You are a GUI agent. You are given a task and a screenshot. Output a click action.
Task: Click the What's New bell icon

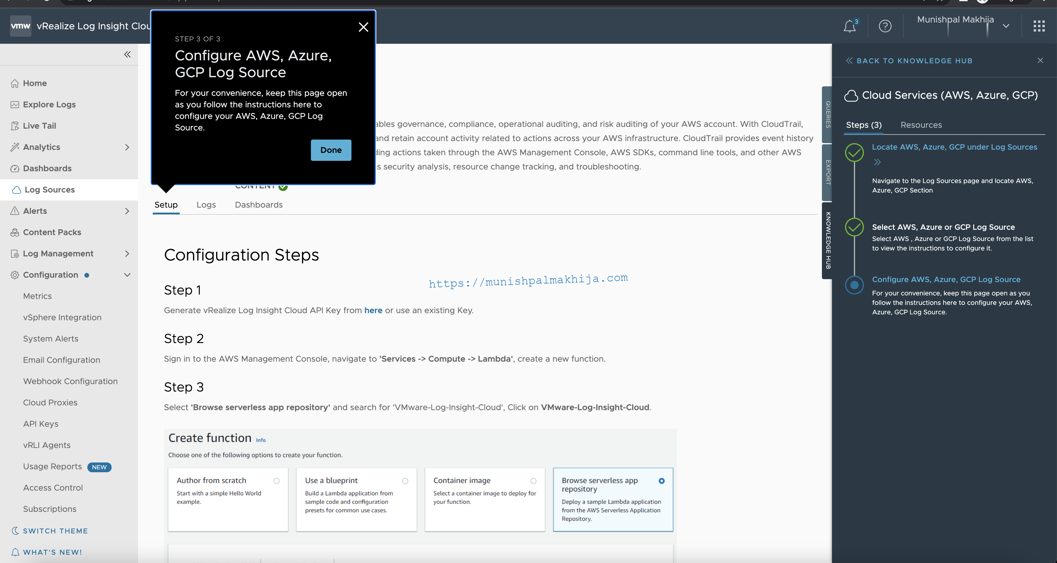(15, 552)
